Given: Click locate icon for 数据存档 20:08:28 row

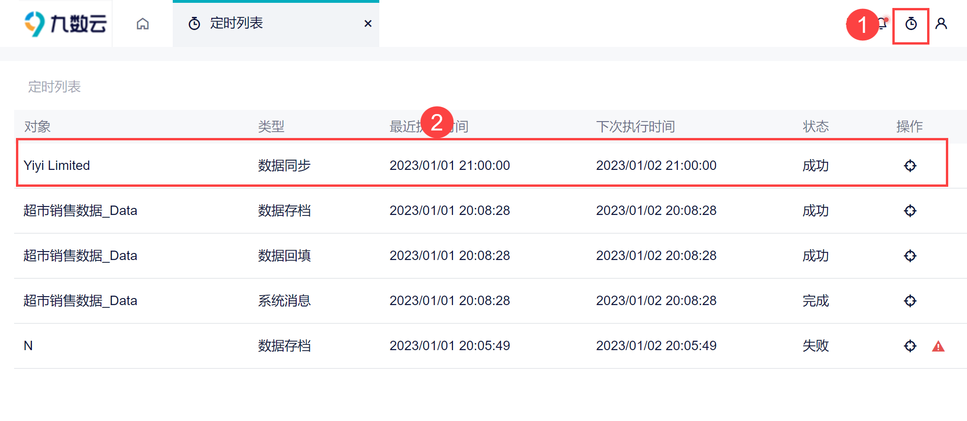Looking at the screenshot, I should tap(910, 211).
